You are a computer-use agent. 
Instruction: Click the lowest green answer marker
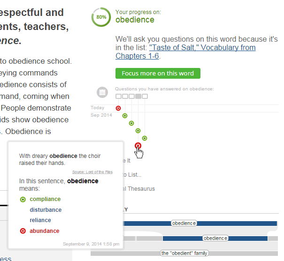145,138
